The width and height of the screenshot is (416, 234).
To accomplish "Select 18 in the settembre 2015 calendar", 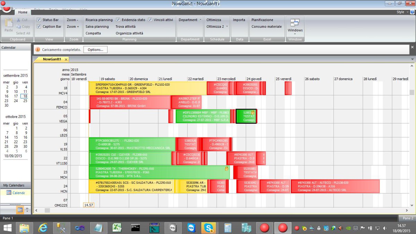I will coord(25,96).
